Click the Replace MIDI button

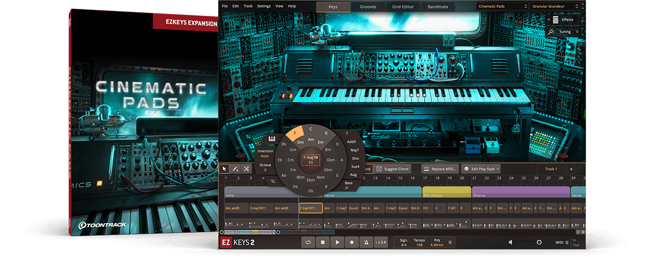pos(440,169)
